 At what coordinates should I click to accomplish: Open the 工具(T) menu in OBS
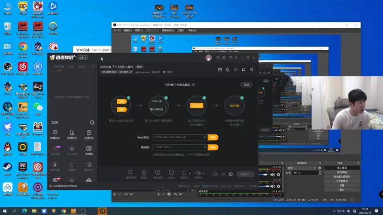tap(181, 31)
